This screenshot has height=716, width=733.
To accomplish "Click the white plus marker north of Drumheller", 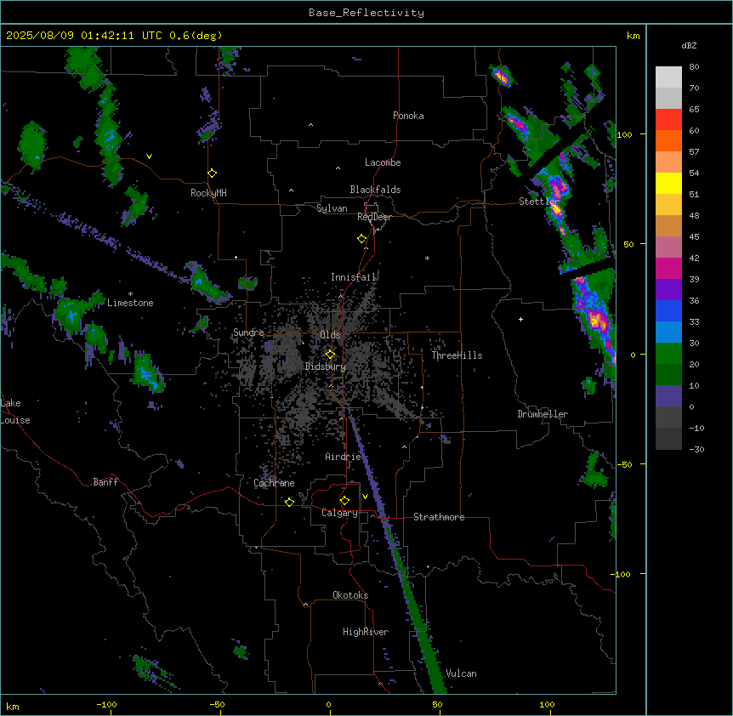I will (520, 319).
